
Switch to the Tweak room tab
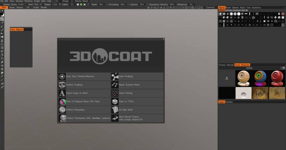coord(12,8)
